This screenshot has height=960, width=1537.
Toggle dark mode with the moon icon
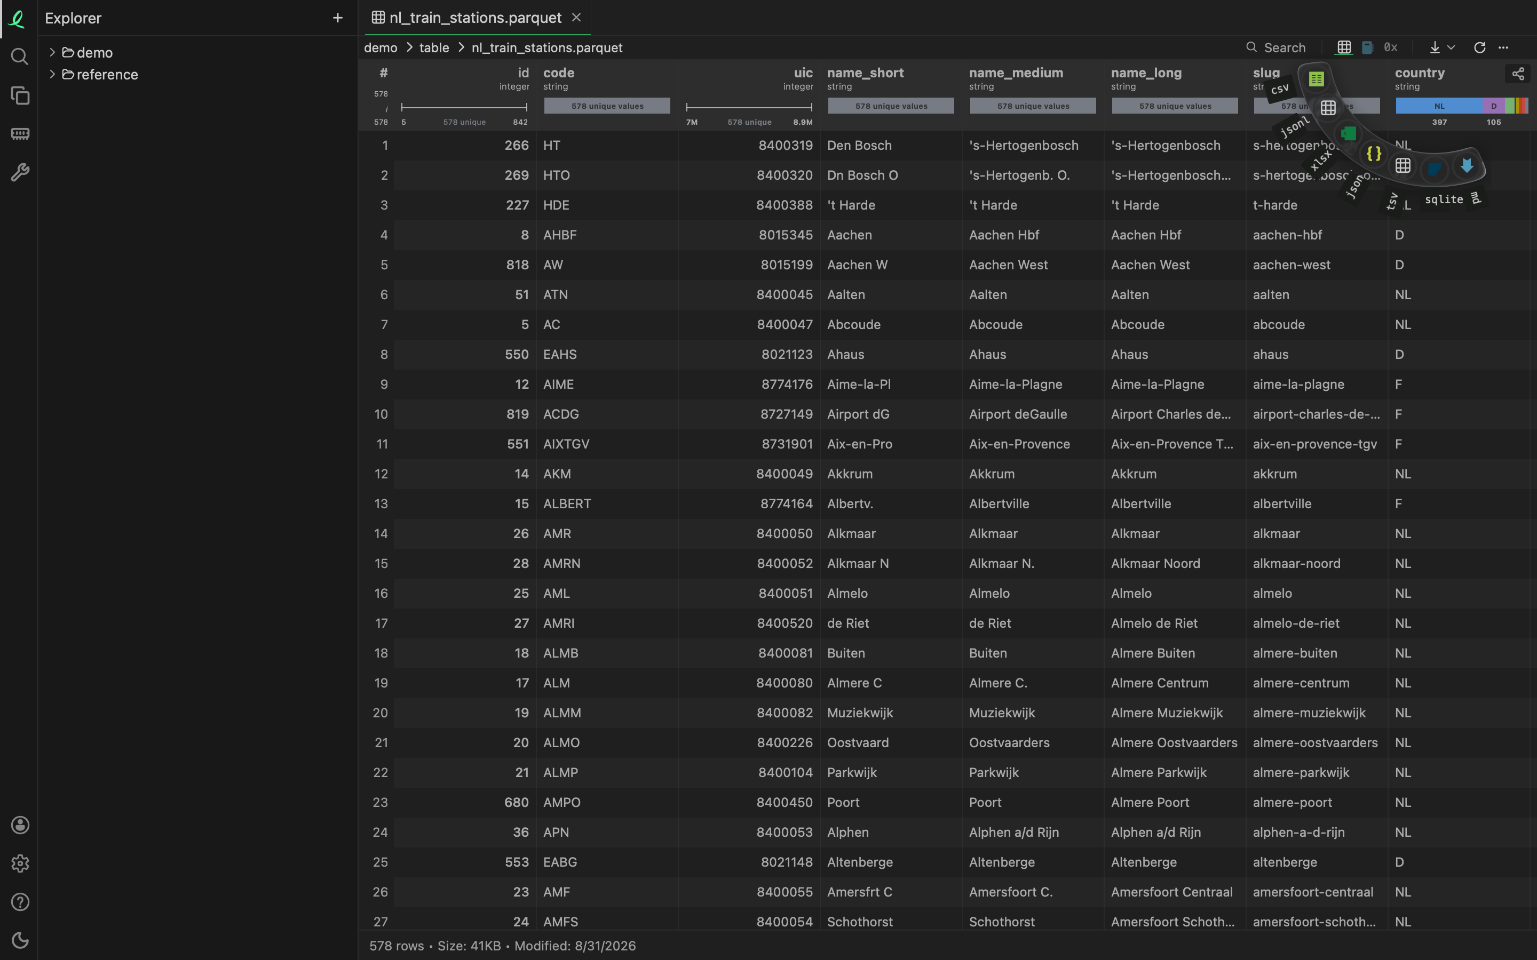(x=20, y=940)
